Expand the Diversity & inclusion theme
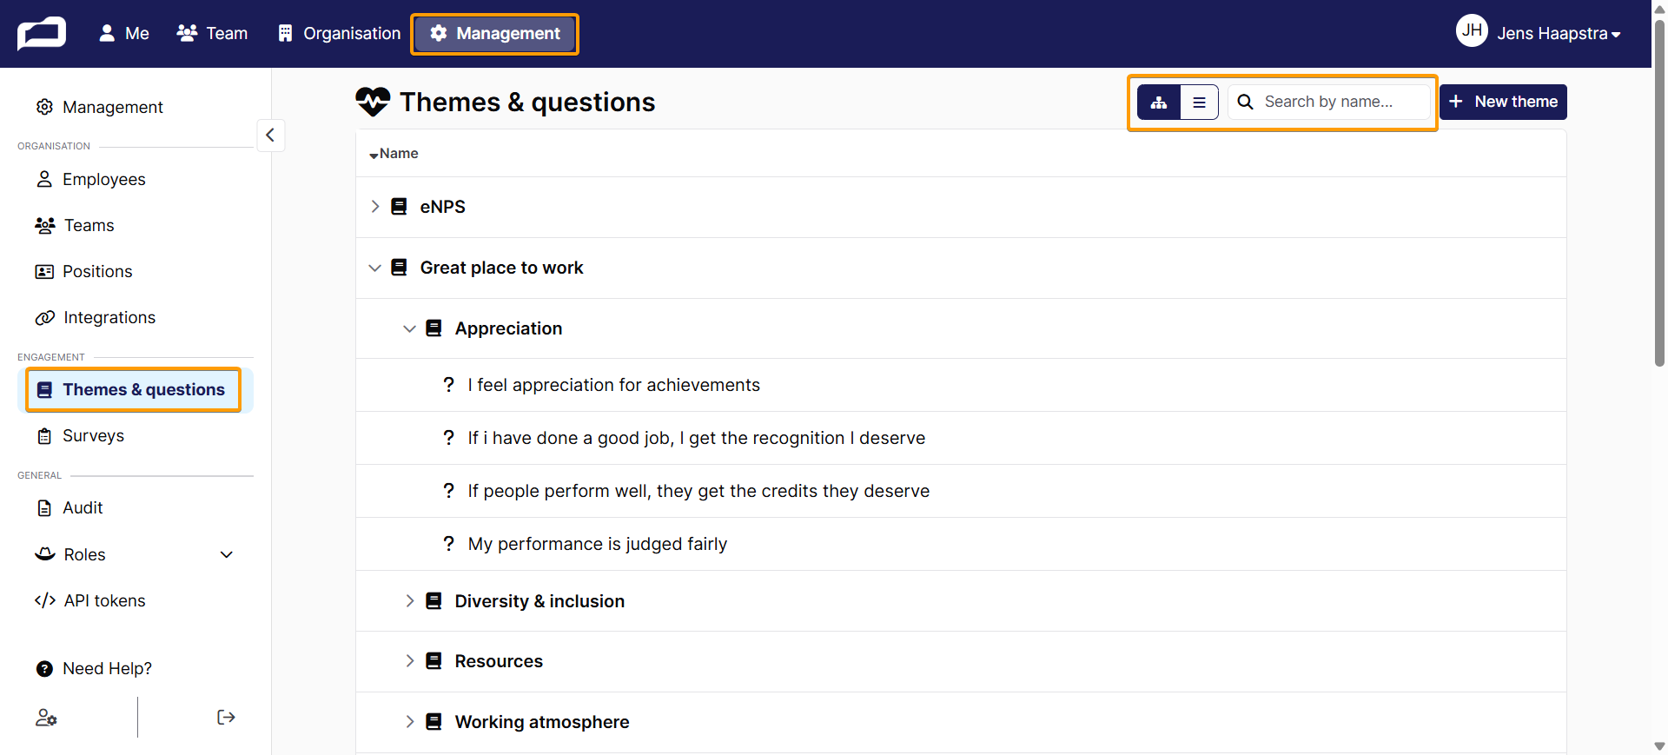Image resolution: width=1668 pixels, height=755 pixels. pyautogui.click(x=410, y=601)
